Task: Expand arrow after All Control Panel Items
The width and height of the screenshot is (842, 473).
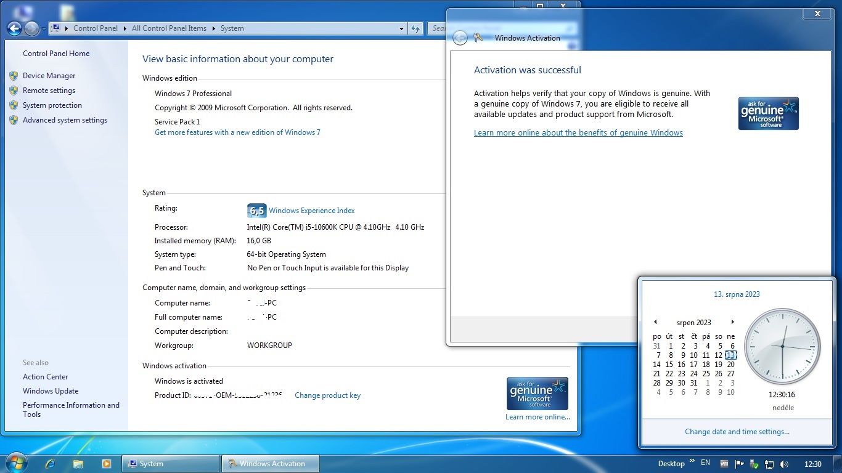Action: (x=214, y=28)
